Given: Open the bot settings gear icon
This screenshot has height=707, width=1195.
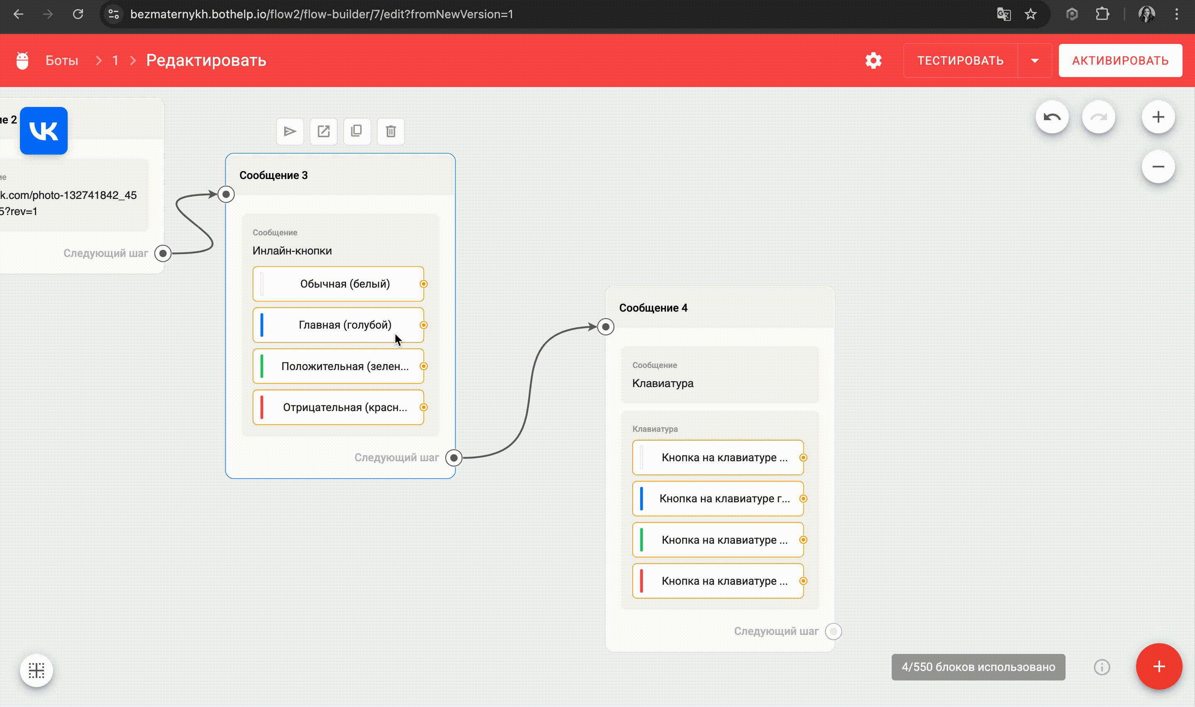Looking at the screenshot, I should pos(873,61).
